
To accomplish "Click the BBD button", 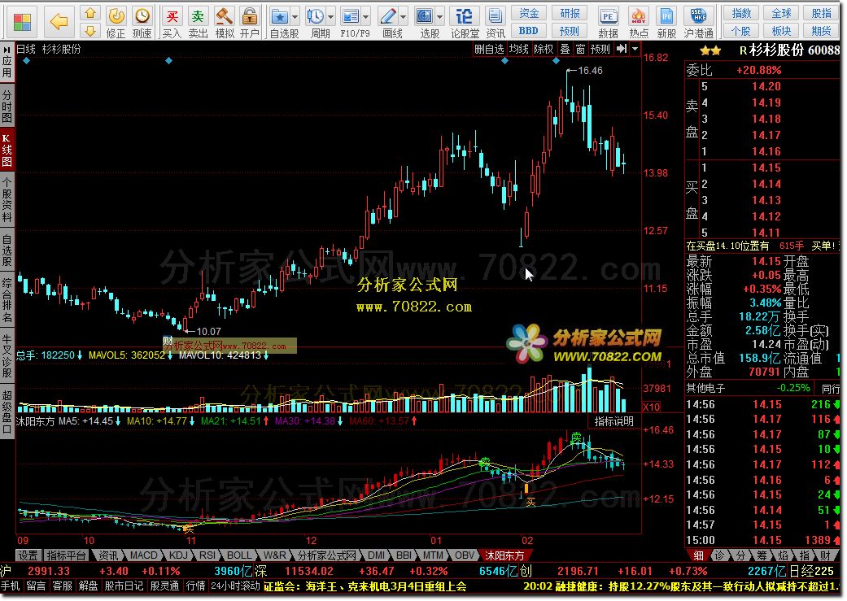I will click(529, 31).
